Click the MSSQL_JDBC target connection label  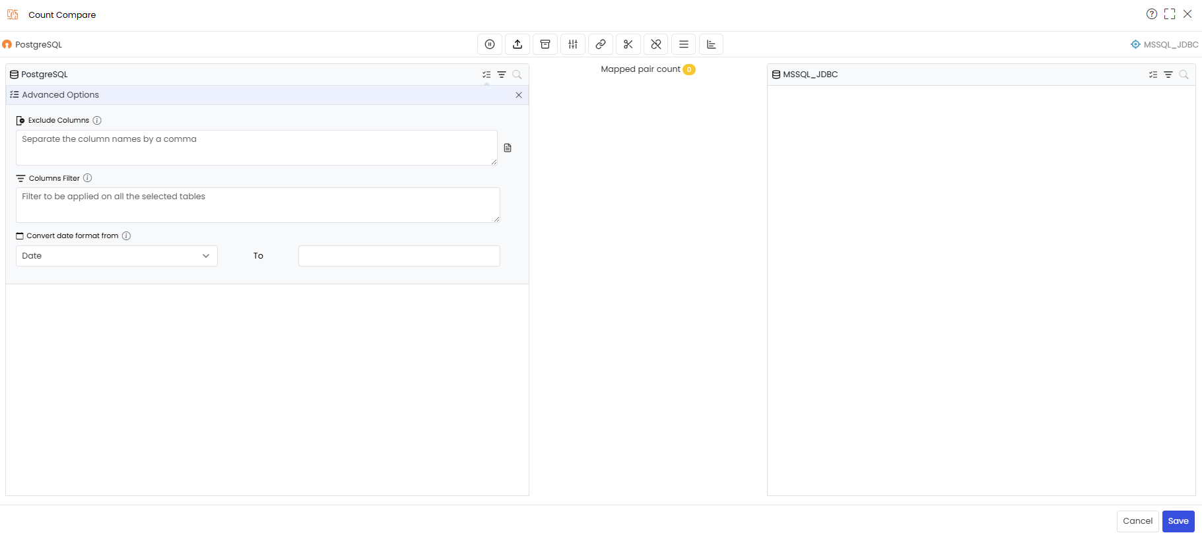(x=1171, y=45)
